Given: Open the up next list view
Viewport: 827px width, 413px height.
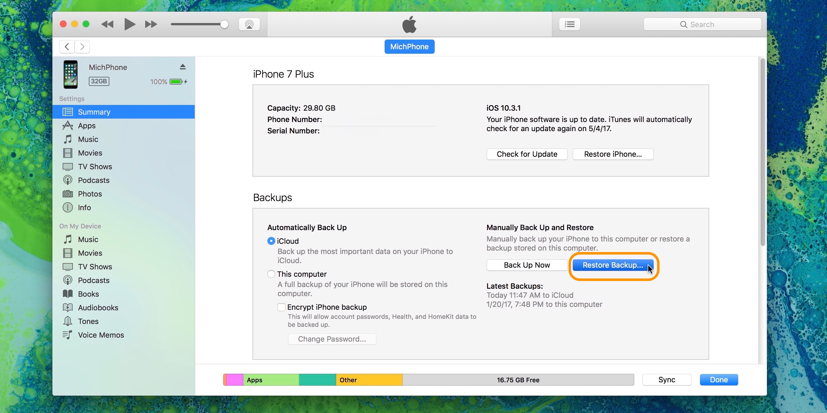Looking at the screenshot, I should point(570,24).
